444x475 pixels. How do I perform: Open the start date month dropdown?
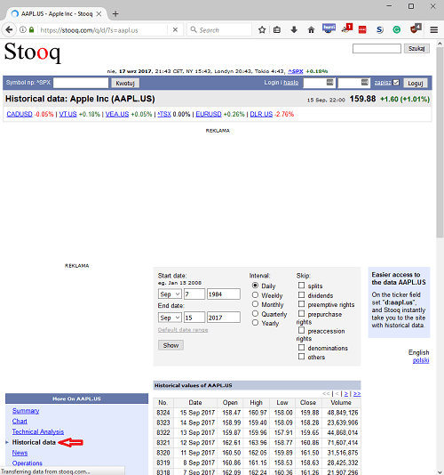170,294
